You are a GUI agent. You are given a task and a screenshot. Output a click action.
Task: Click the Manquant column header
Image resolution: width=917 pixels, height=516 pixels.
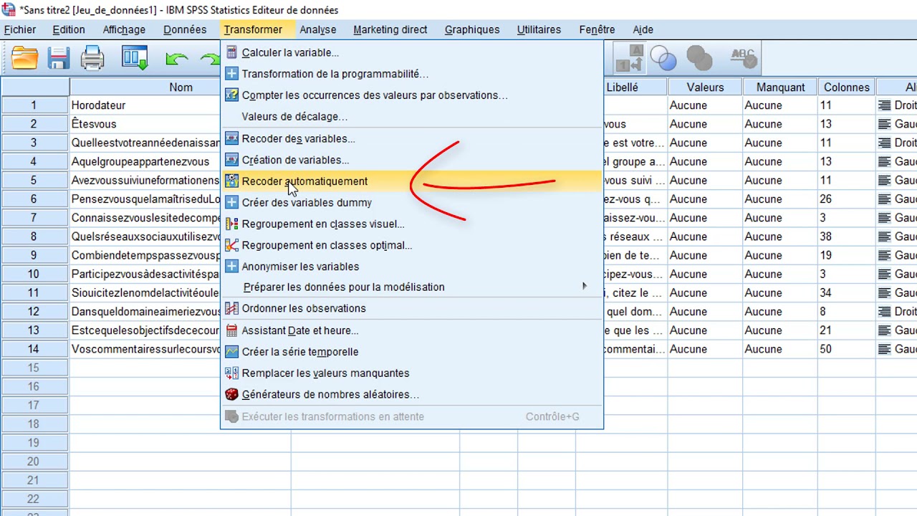780,87
